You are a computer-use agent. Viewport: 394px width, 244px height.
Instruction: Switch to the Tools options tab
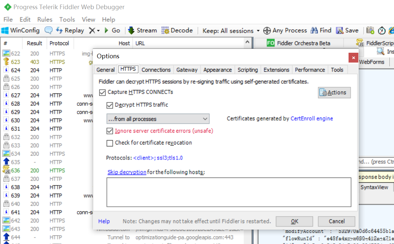[x=337, y=70]
